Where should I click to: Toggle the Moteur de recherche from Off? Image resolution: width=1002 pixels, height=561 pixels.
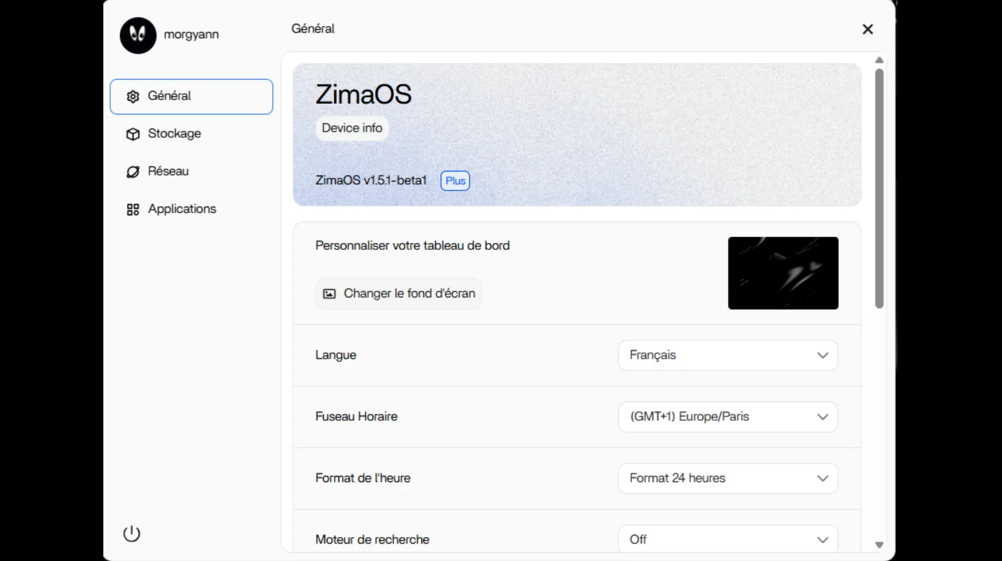pos(727,539)
